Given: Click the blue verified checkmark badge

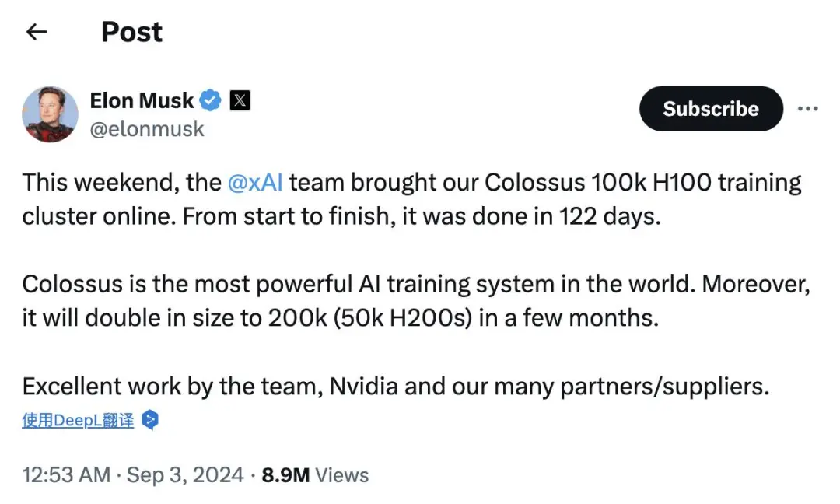Looking at the screenshot, I should 210,100.
